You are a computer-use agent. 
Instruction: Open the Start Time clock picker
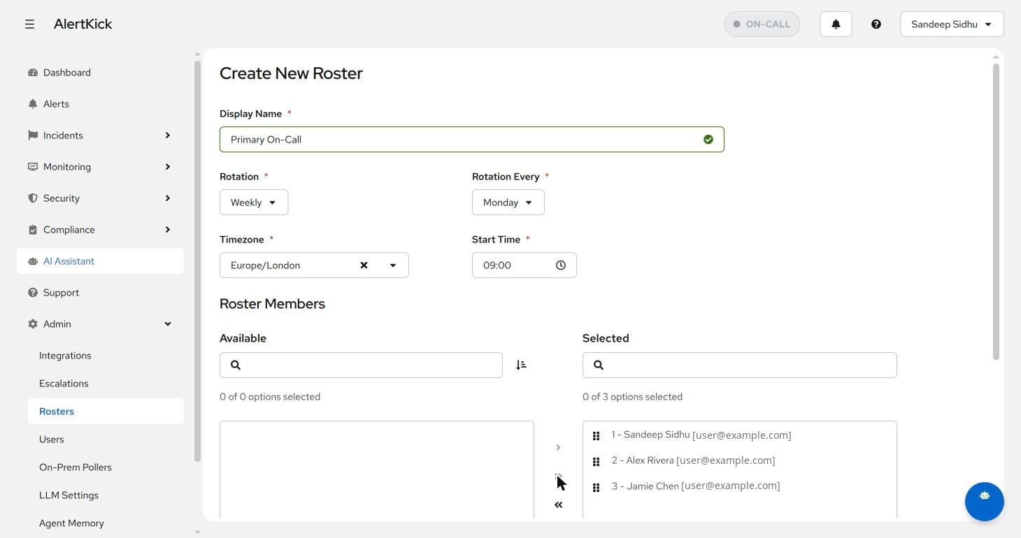[x=561, y=266]
